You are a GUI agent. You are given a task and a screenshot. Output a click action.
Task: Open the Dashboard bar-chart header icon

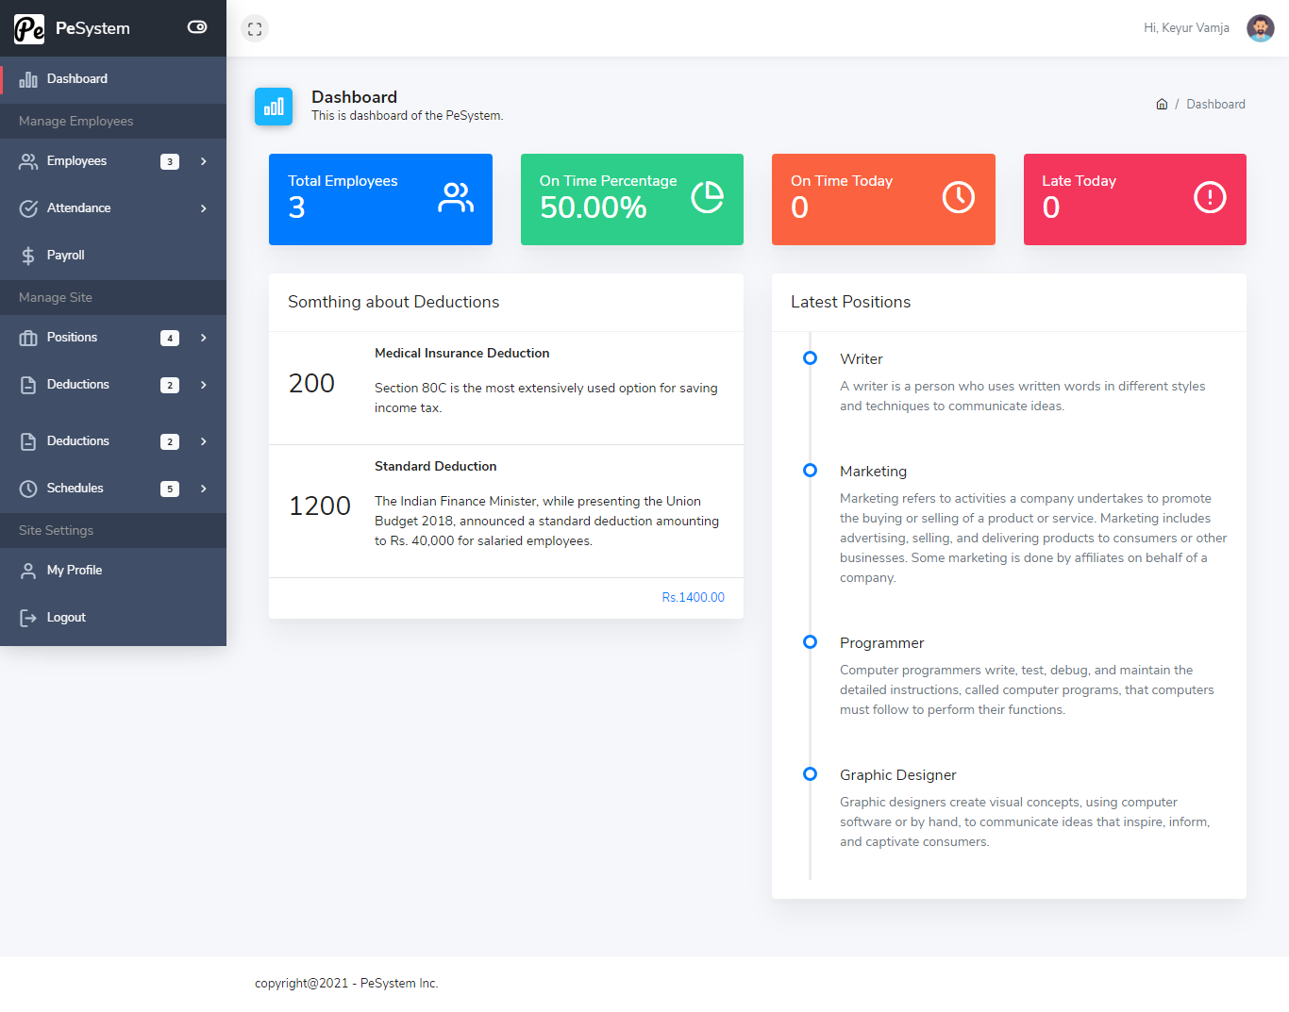click(273, 107)
